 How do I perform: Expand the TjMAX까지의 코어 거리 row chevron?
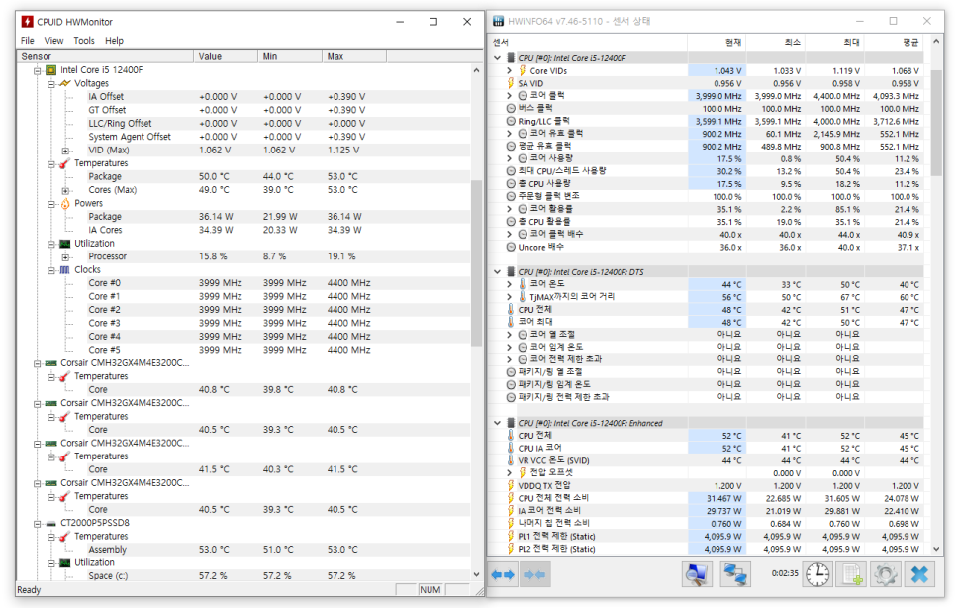(x=509, y=296)
